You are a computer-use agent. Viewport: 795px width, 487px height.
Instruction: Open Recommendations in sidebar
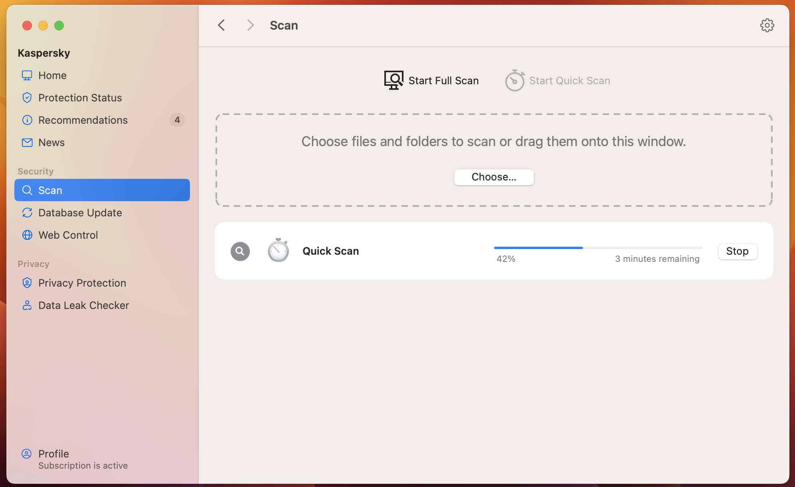[x=102, y=120]
